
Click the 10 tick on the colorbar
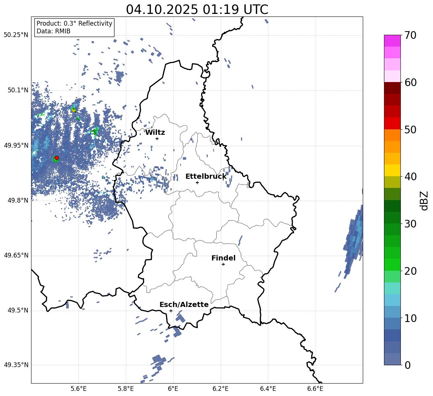[410, 318]
